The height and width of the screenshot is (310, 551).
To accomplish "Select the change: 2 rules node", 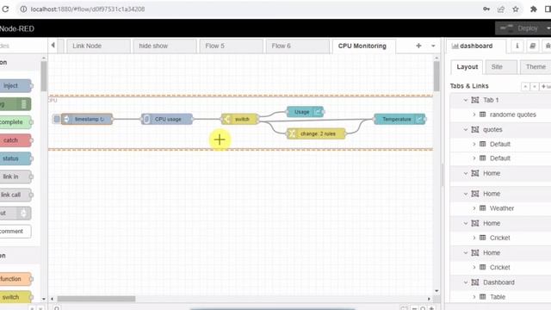I will coord(316,133).
